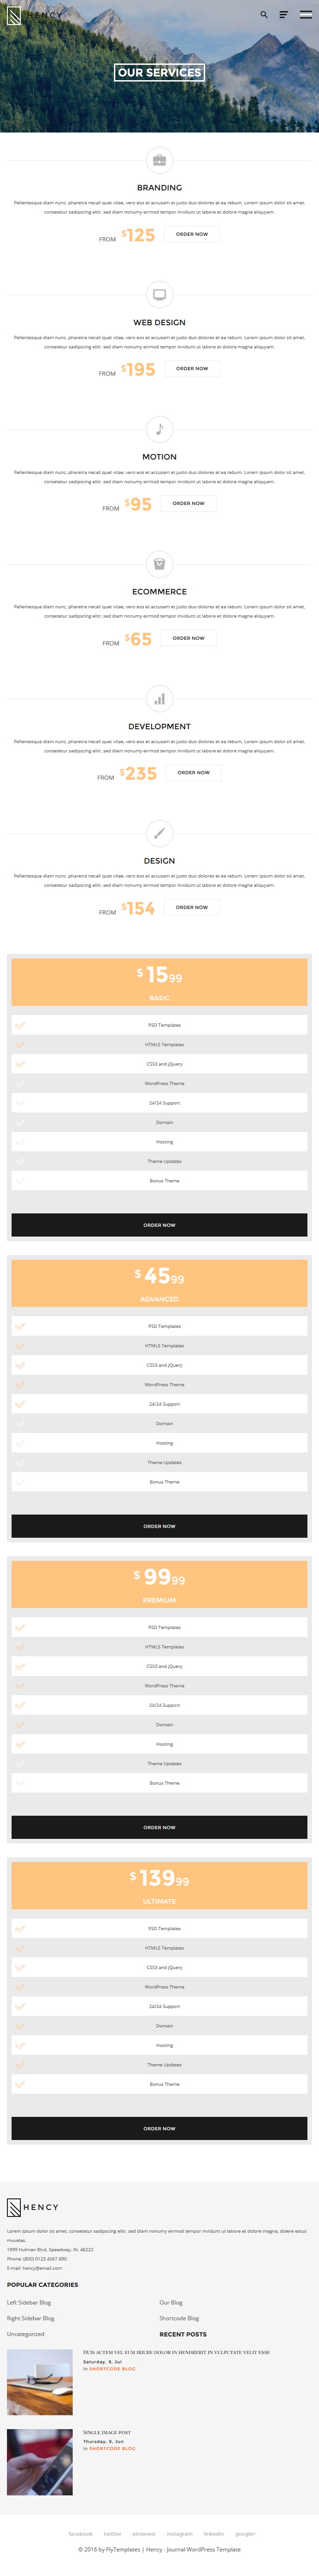Open the sidebar lines icon in header
This screenshot has height=2576, width=319.
click(284, 15)
